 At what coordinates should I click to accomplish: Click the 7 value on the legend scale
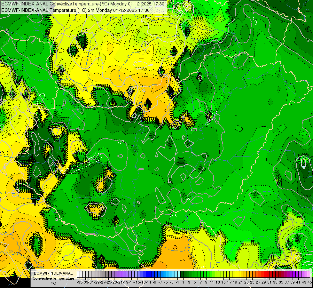200,282
